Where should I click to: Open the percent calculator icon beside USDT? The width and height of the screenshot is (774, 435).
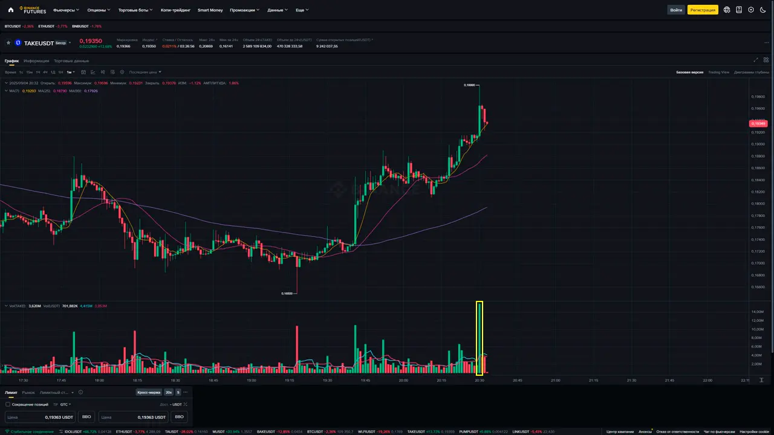[185, 404]
